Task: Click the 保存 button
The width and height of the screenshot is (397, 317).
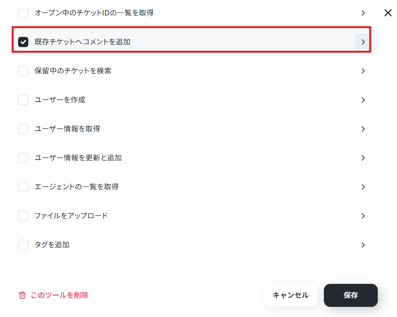Action: pyautogui.click(x=351, y=295)
